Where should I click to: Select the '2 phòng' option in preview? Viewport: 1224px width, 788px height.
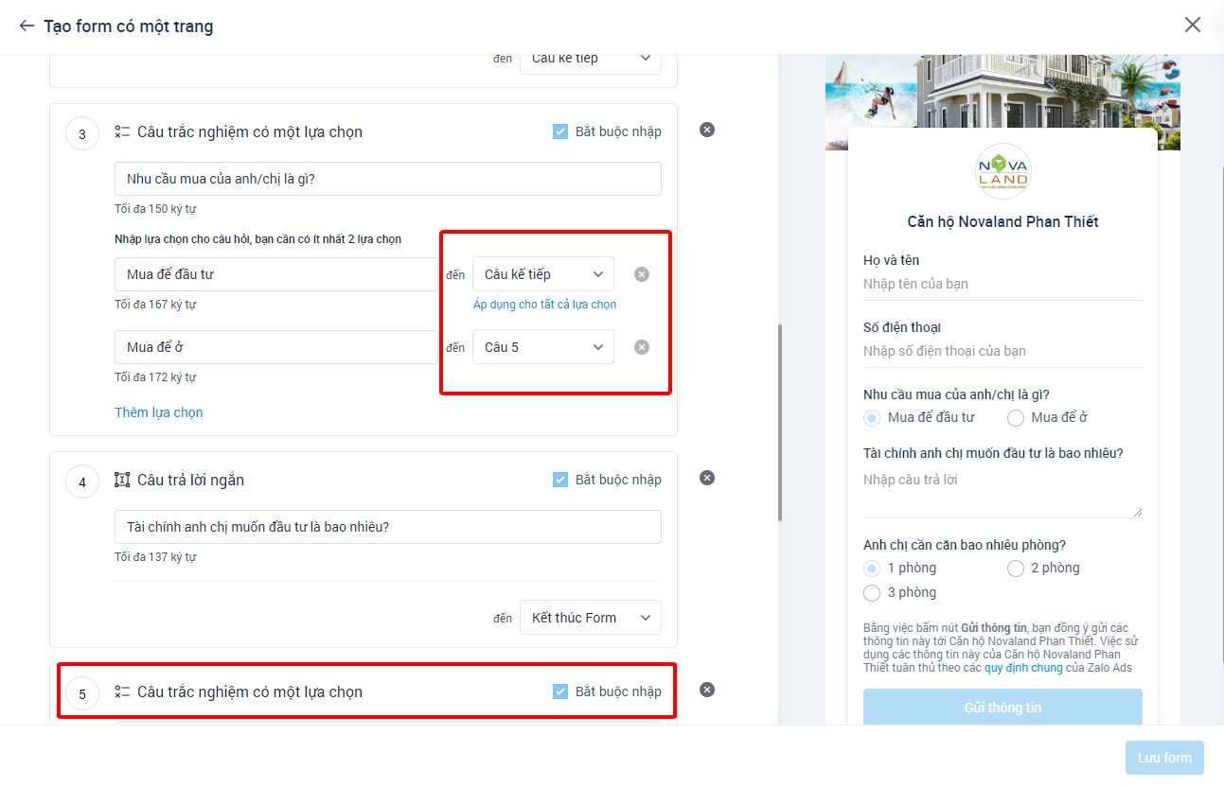click(1015, 568)
